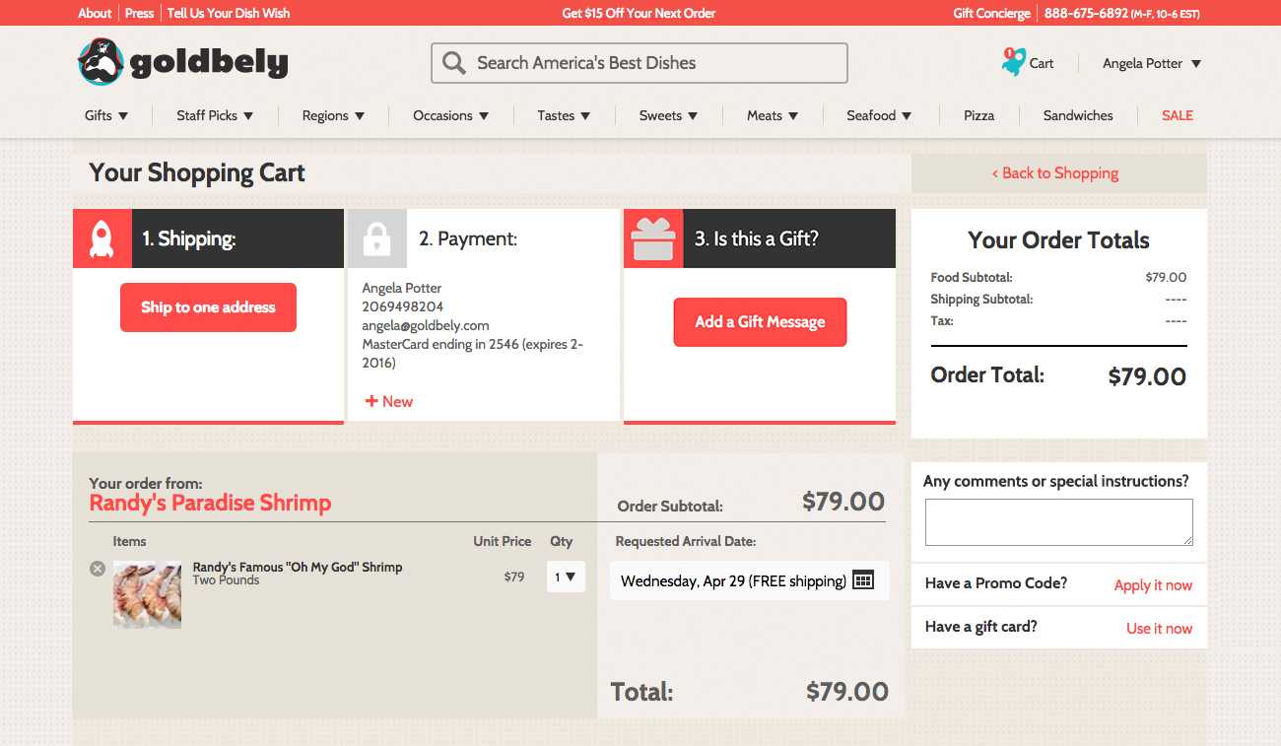Remove the shrimp item from cart
The image size is (1281, 746).
click(x=98, y=569)
